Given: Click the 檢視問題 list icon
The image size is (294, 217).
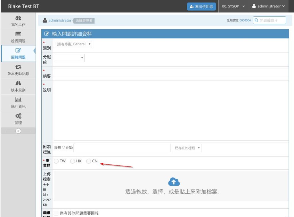Looking at the screenshot, I should 18,34.
